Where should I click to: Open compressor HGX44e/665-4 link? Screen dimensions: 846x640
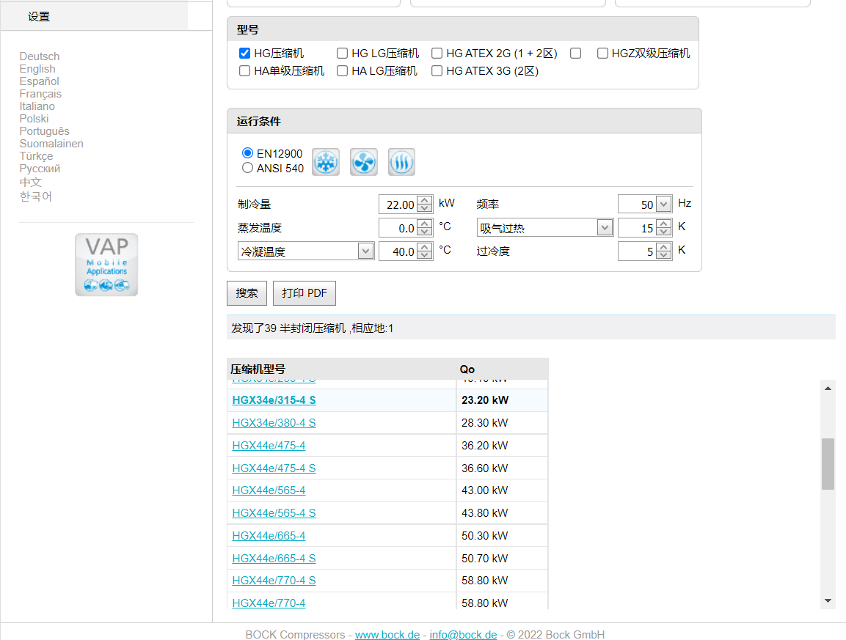(x=269, y=535)
